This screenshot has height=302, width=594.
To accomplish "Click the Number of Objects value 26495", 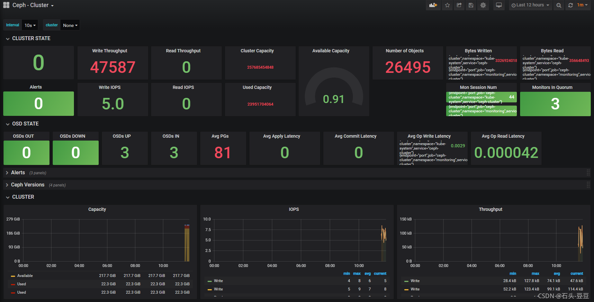I will (x=408, y=67).
